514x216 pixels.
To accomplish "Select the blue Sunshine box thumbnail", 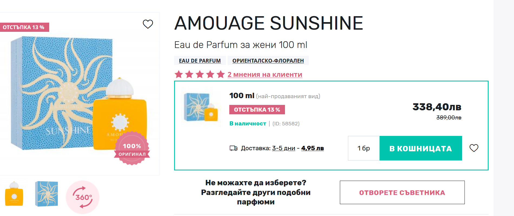I will coord(47,194).
